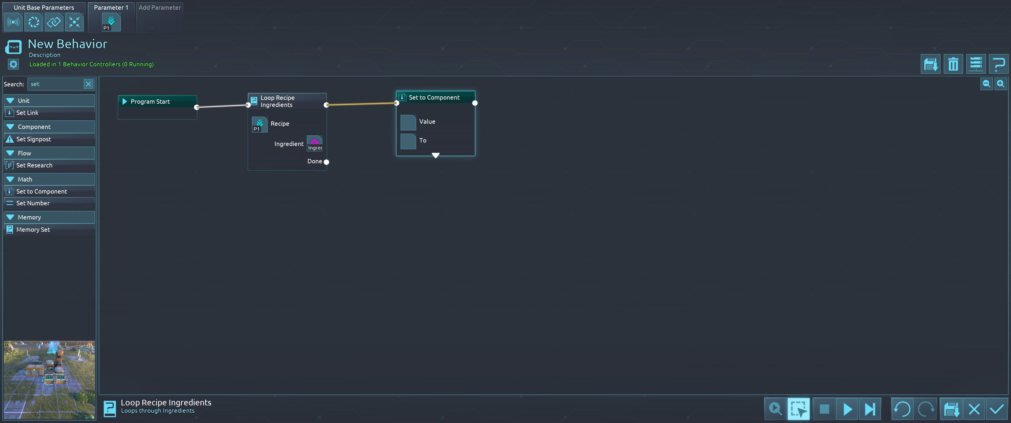Viewport: 1011px width, 423px height.
Task: Click the signal broadcast unit parameter icon
Action: point(13,22)
